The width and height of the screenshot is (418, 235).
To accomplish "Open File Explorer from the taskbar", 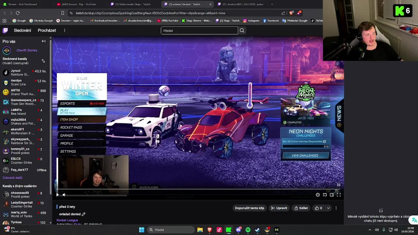I will pos(200,230).
